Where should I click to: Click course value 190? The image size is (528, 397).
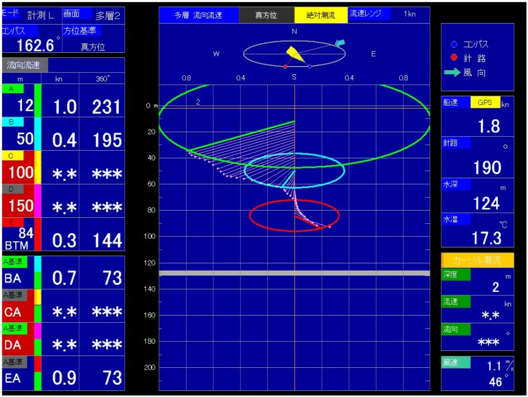[x=487, y=167]
